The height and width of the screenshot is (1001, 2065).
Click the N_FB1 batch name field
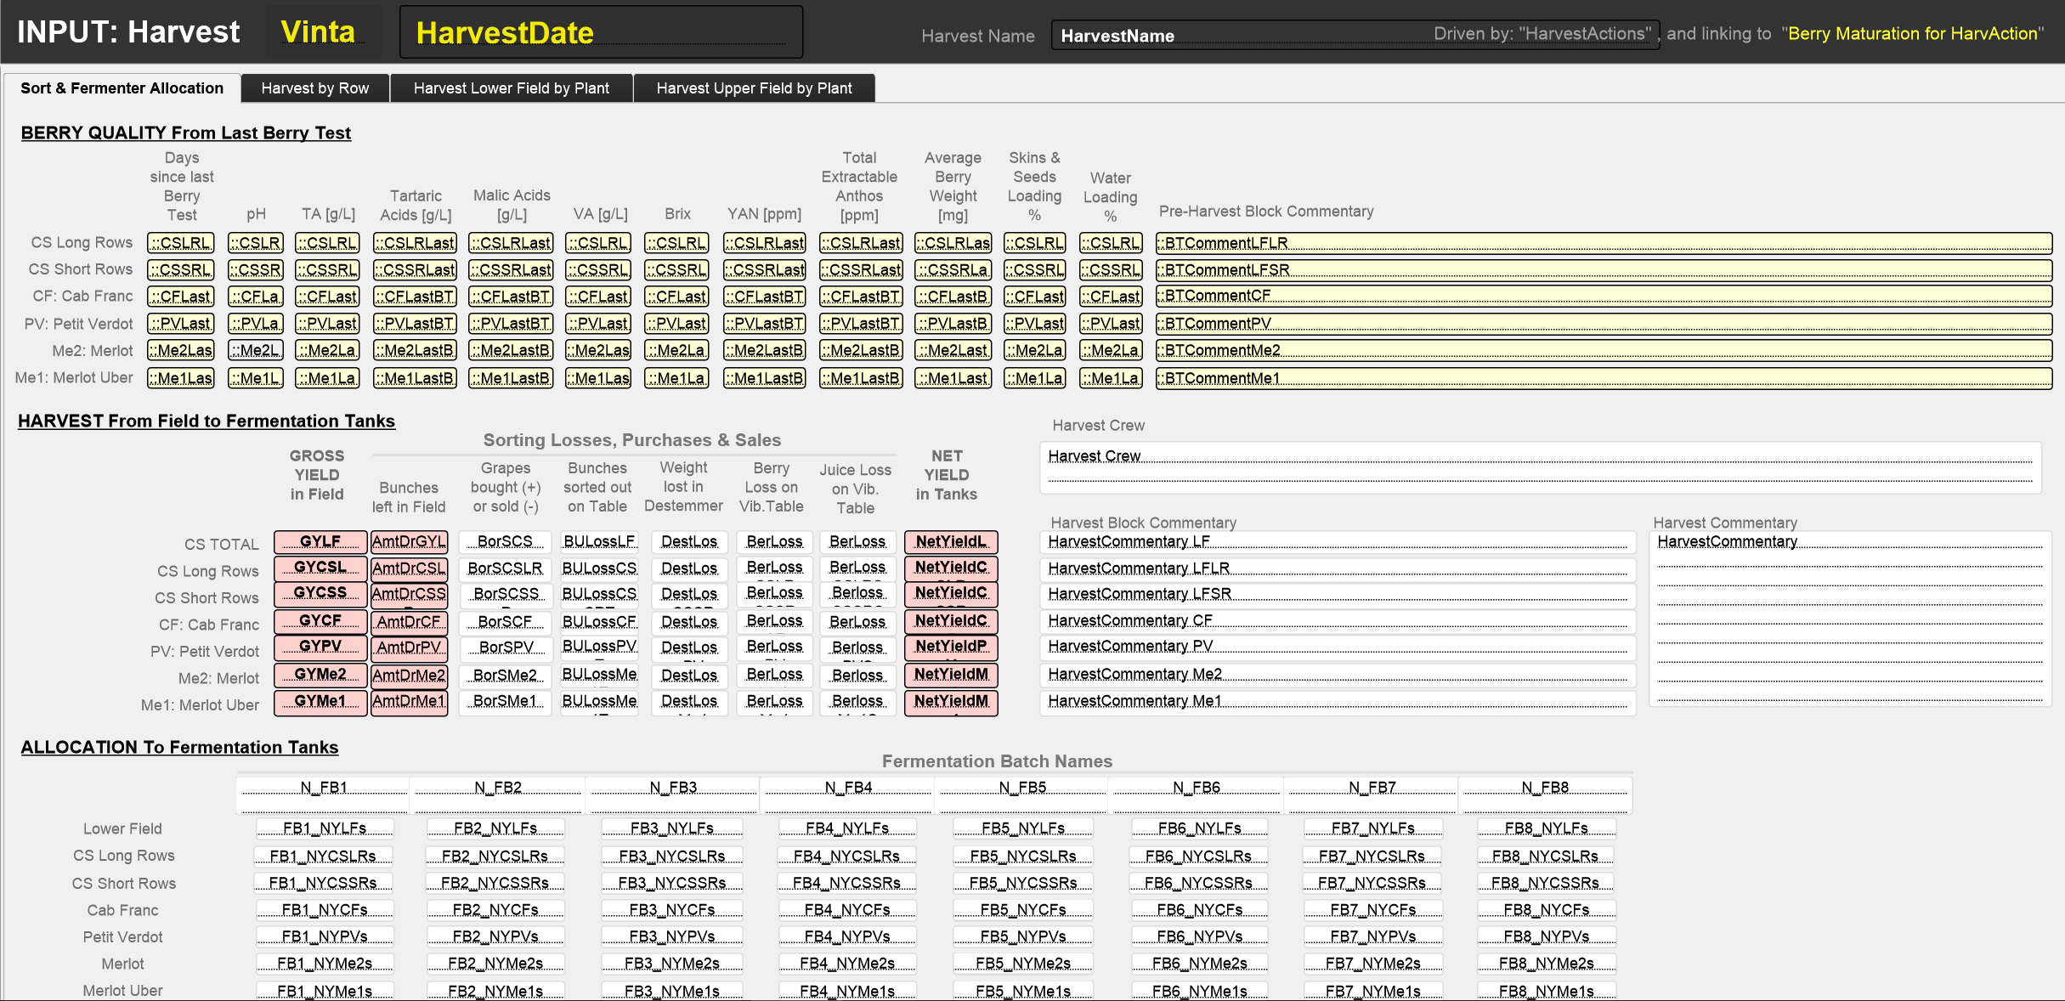[x=324, y=794]
